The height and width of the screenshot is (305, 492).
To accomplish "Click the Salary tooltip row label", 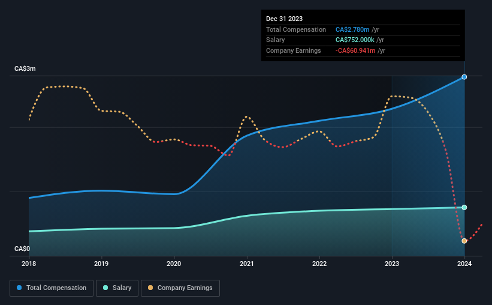I will 276,40.
